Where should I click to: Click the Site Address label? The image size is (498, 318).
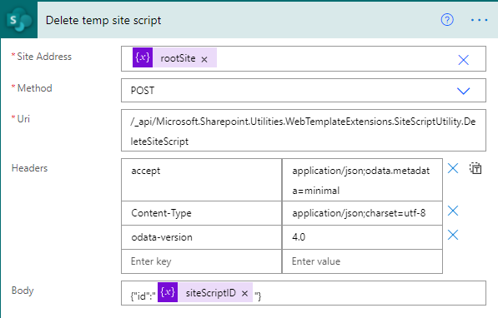click(x=44, y=57)
